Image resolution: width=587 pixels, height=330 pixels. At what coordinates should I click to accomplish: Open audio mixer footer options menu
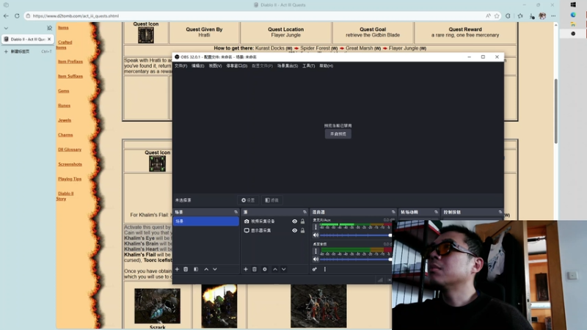click(x=325, y=269)
